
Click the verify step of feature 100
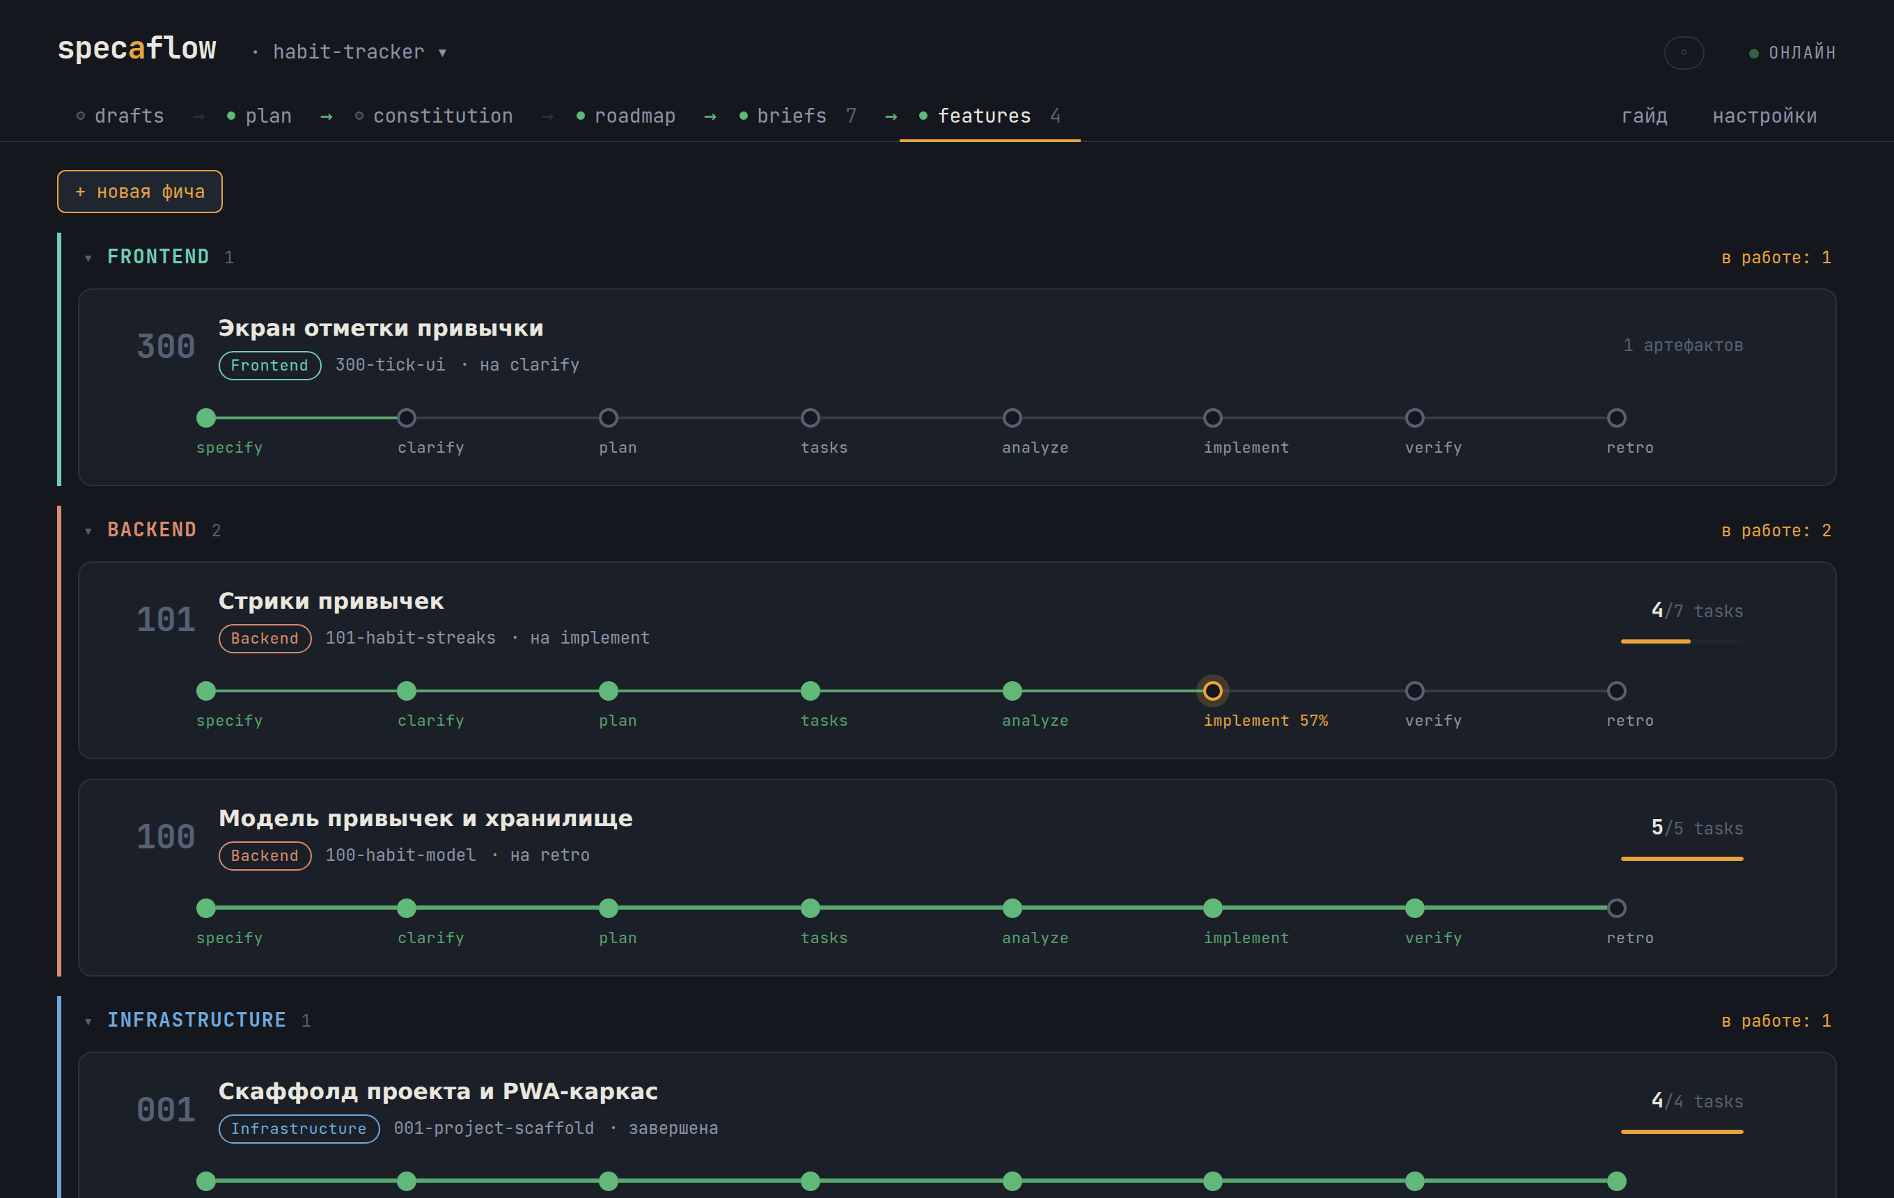[x=1414, y=908]
